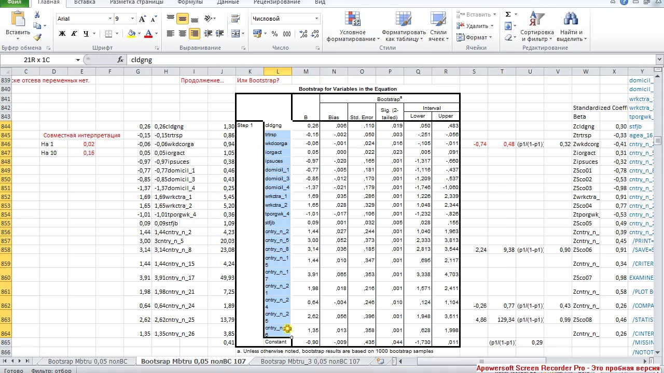Image resolution: width=664 pixels, height=373 pixels.
Task: Switch to the Рецензирование ribbon tab
Action: click(276, 2)
